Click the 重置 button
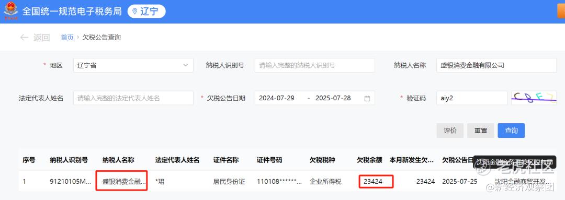565x200 pixels. pos(481,131)
